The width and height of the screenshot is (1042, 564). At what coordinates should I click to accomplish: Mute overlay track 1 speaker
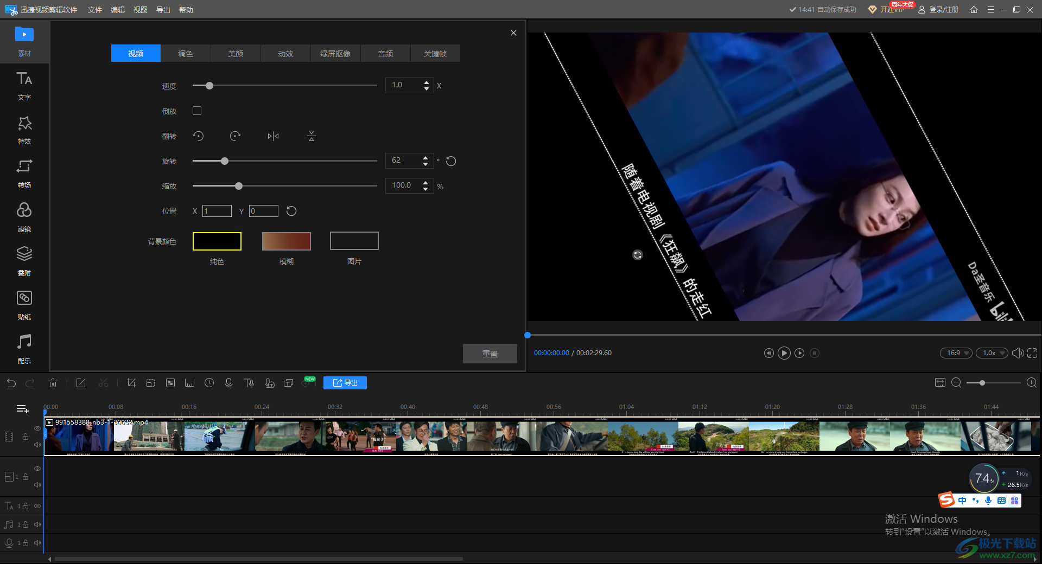(x=37, y=485)
